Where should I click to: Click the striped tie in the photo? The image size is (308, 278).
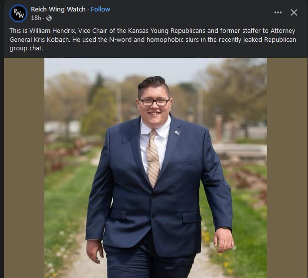(153, 158)
